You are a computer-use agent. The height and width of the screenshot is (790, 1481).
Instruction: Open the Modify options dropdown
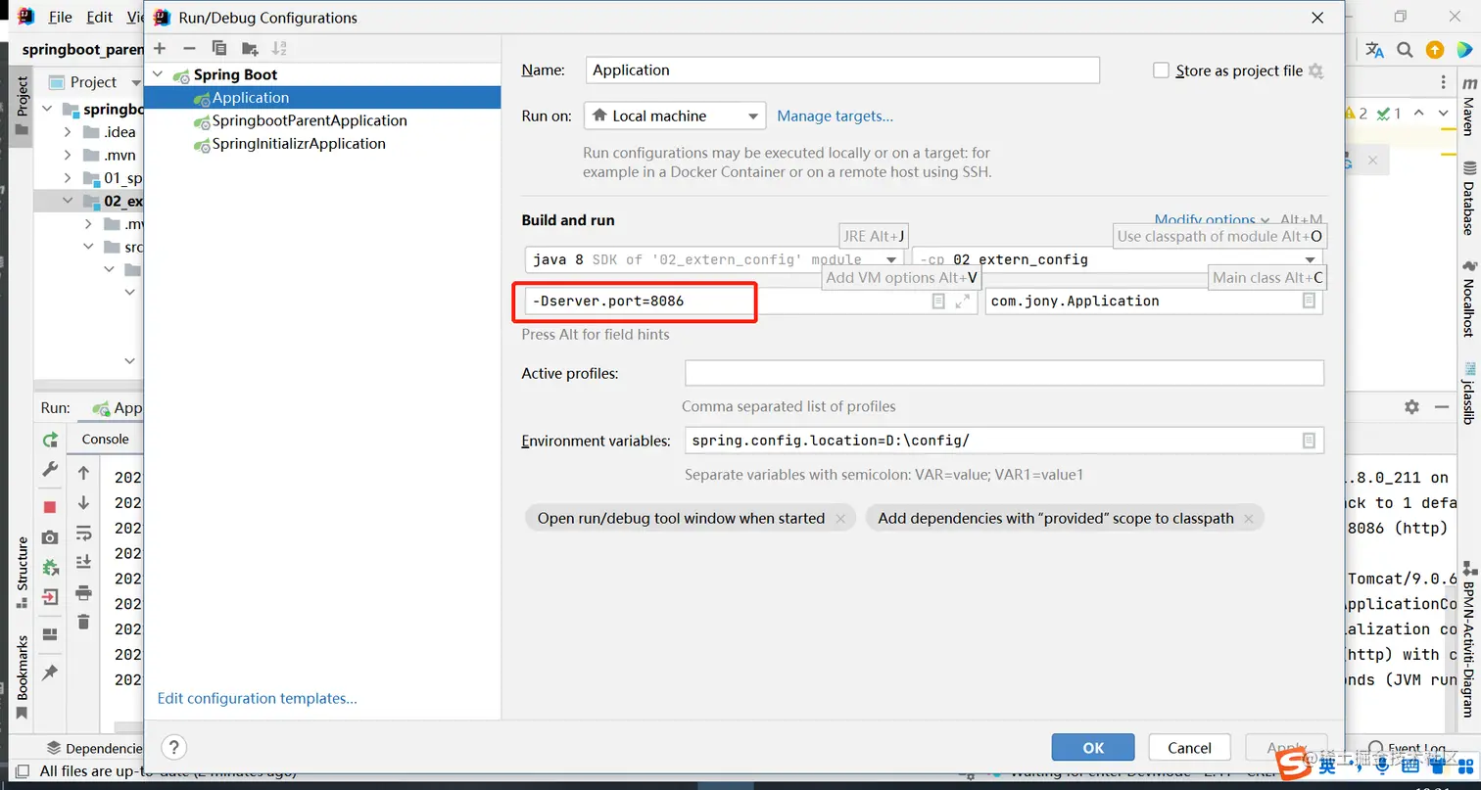(1212, 220)
